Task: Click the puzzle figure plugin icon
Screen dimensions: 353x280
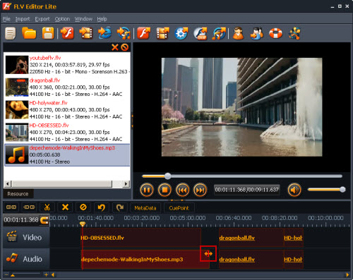Action: click(x=294, y=33)
